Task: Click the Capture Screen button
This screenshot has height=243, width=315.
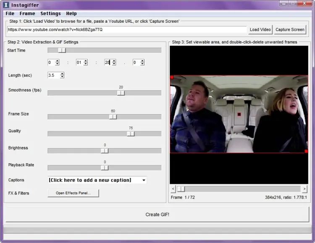Action: pyautogui.click(x=290, y=29)
